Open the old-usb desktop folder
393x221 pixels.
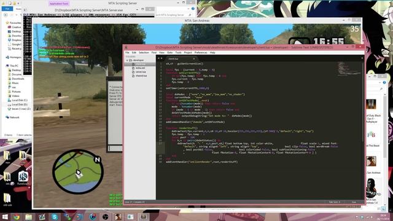click(7, 200)
